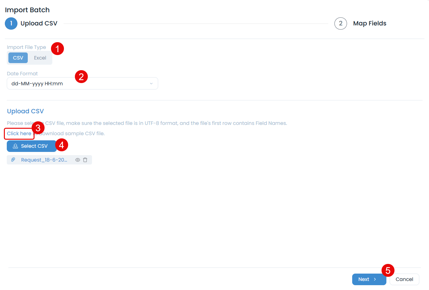Click the chevron on the Date Format selector
This screenshot has width=429, height=290.
151,83
